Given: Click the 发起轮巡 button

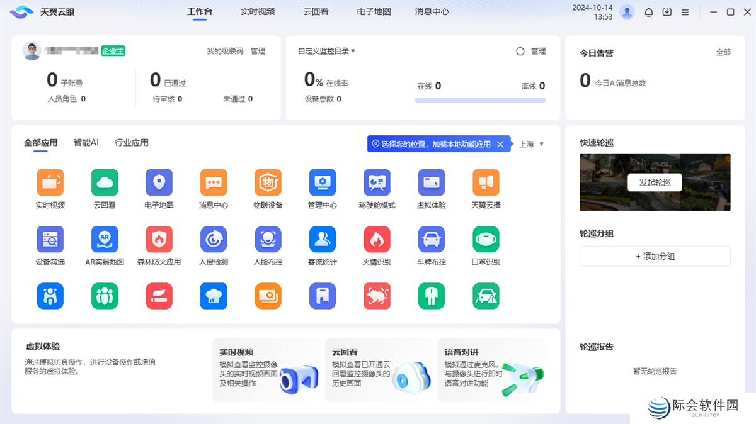Looking at the screenshot, I should pos(655,182).
